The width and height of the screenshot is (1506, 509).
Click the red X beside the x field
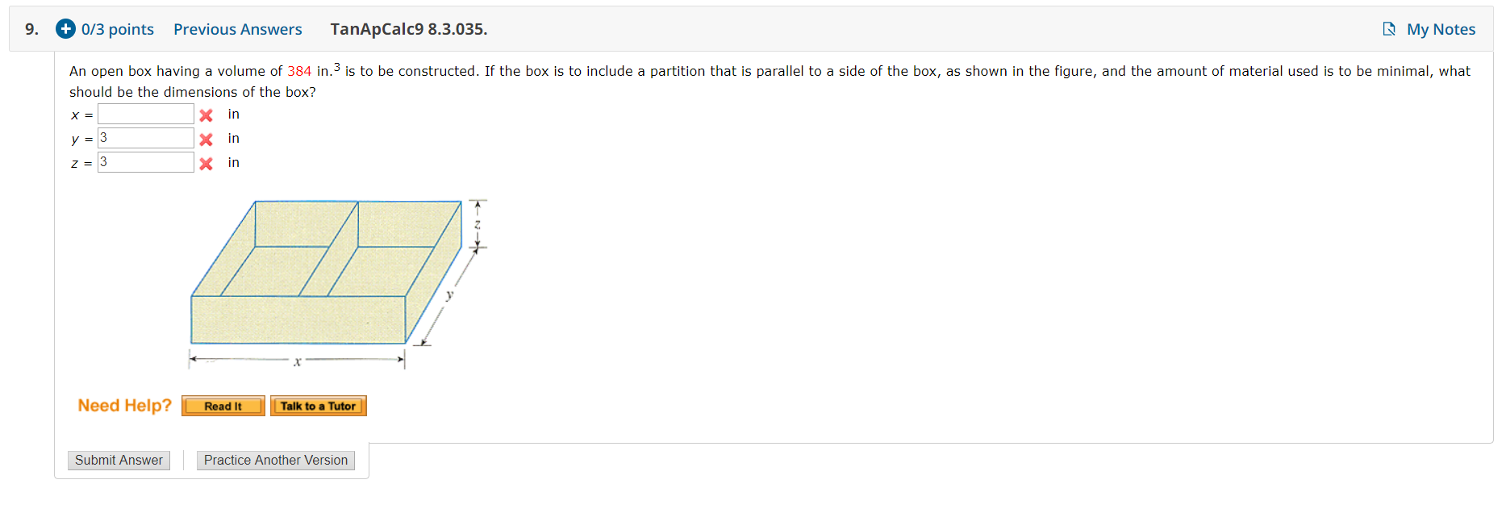tap(205, 115)
